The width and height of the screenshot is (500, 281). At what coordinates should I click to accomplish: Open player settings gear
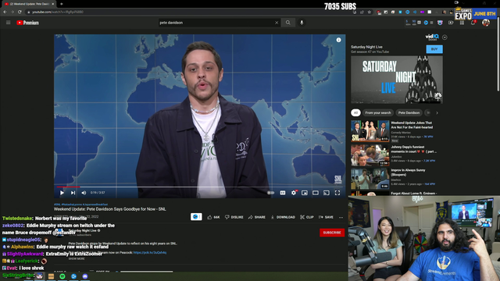pos(294,193)
